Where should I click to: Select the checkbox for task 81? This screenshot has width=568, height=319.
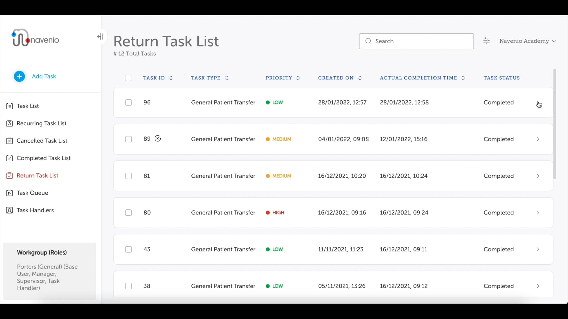129,176
